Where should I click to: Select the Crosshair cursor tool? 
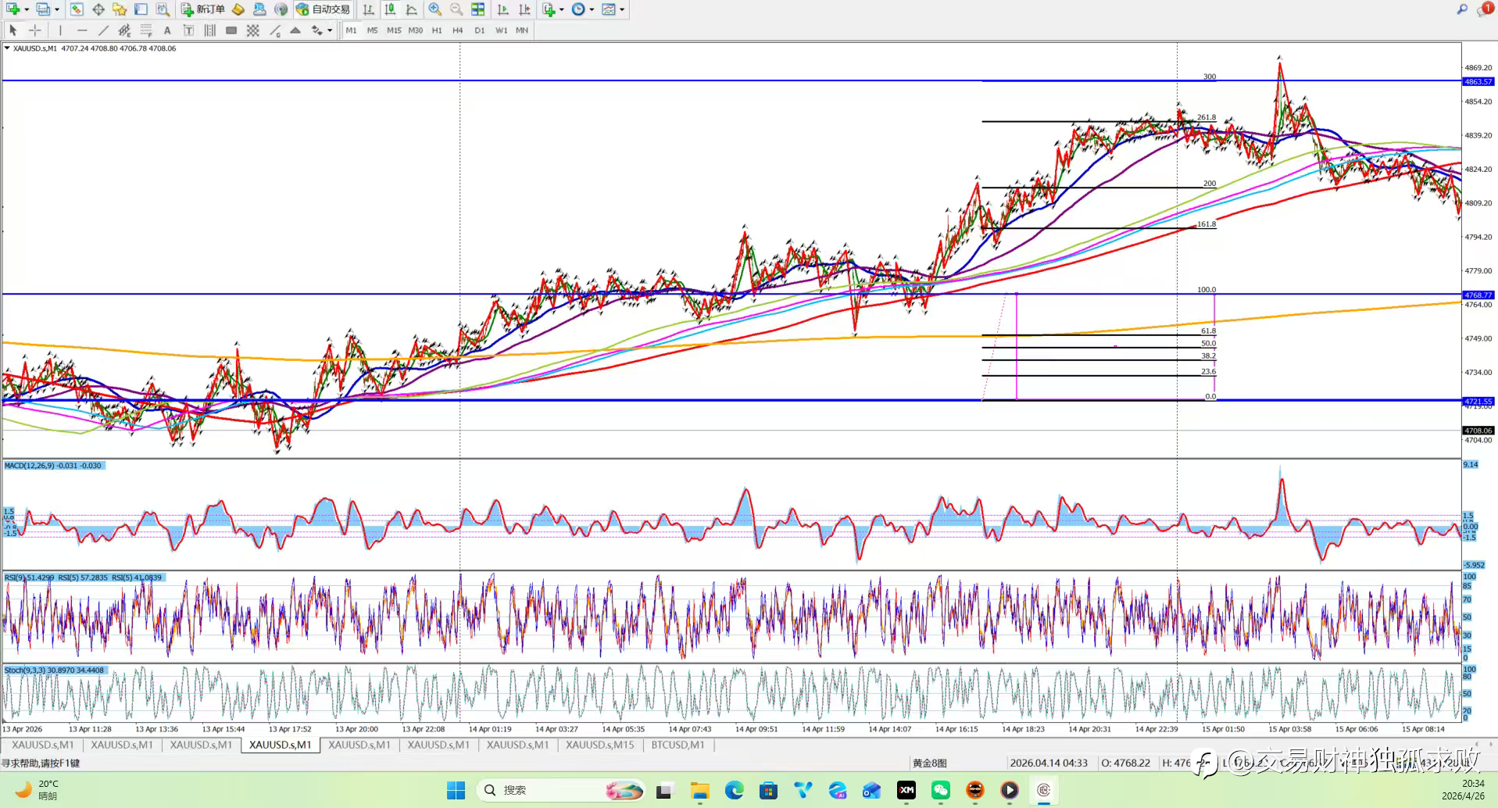34,30
